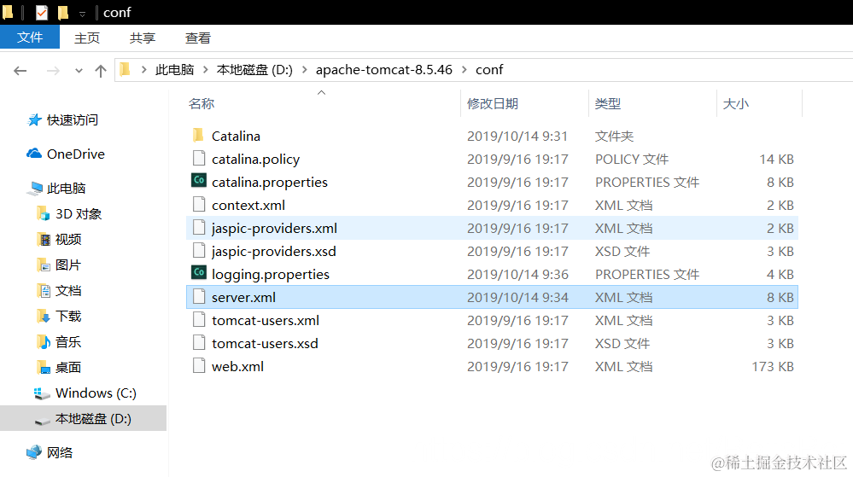The height and width of the screenshot is (477, 853).
Task: Open 桌面 folder in sidebar
Action: 68,367
